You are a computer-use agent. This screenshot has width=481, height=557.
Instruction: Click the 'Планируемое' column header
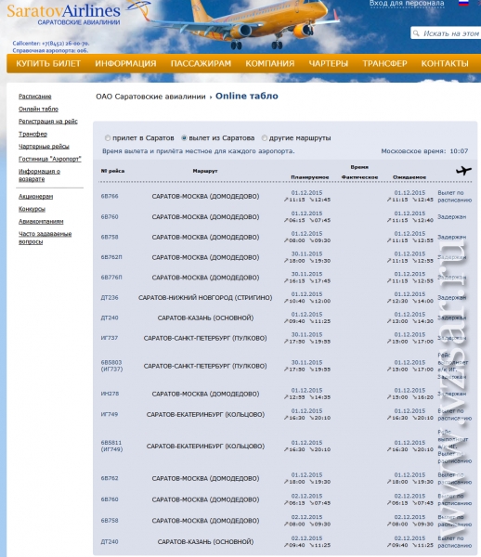310,177
